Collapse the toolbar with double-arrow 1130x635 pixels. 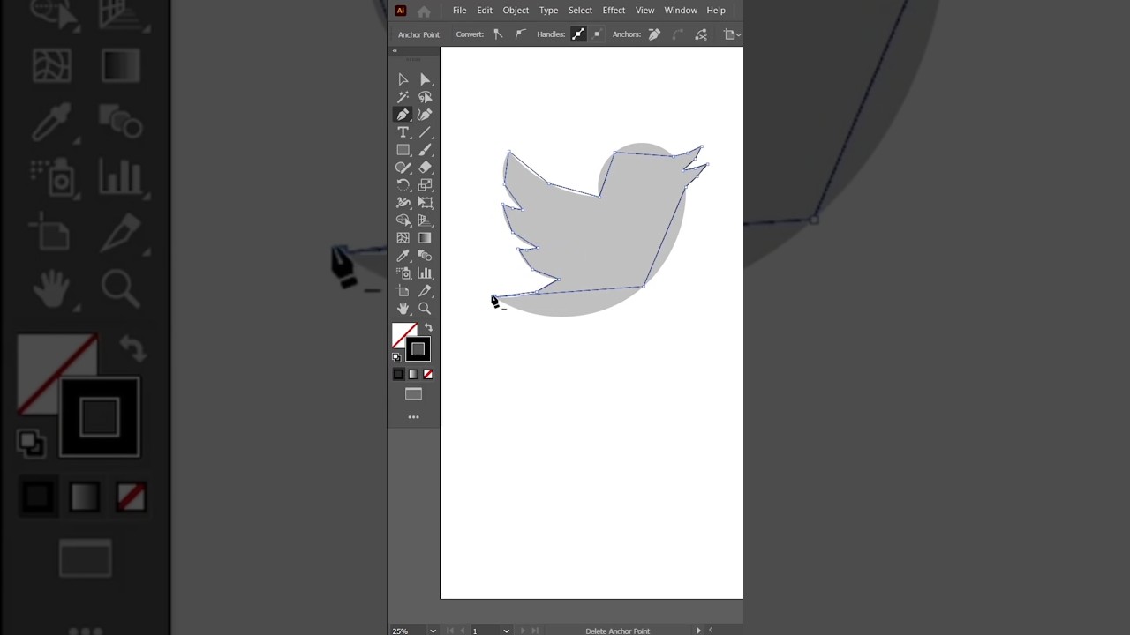(x=395, y=51)
